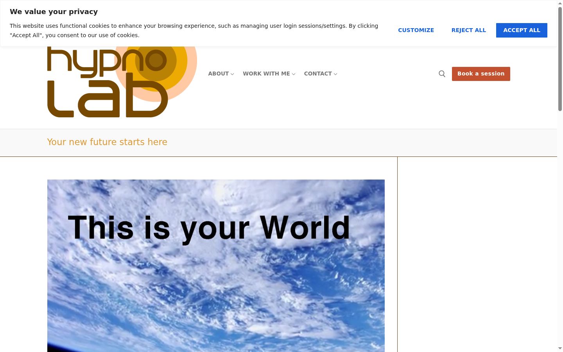Accept all cookies
This screenshot has width=563, height=352.
point(522,30)
